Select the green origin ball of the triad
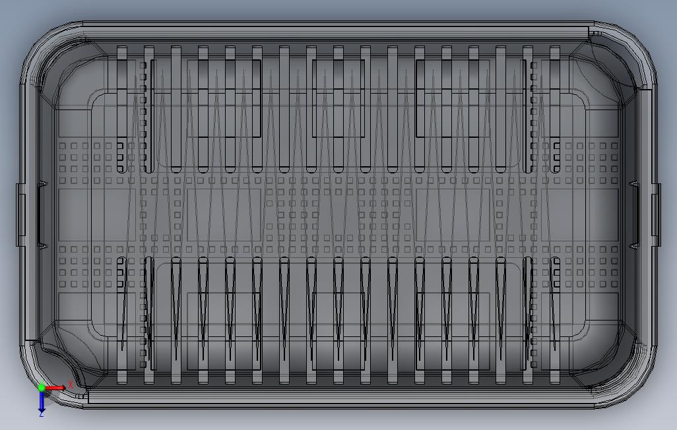This screenshot has height=430, width=677. click(x=42, y=388)
